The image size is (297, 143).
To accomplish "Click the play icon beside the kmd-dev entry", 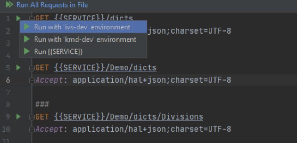I will point(27,39).
